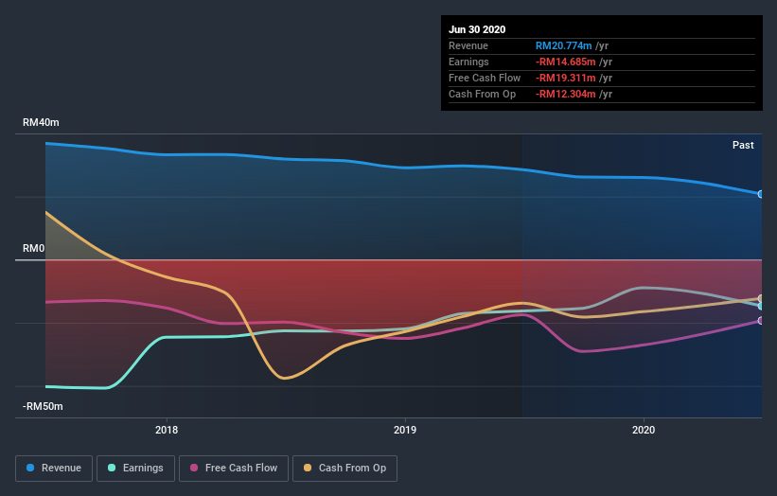Click the Cash From Op endpoint marker

761,298
